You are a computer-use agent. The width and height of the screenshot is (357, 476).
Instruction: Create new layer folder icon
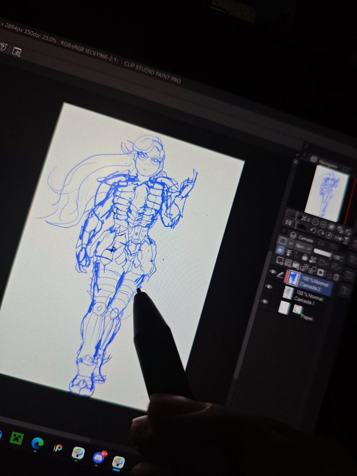(x=296, y=265)
